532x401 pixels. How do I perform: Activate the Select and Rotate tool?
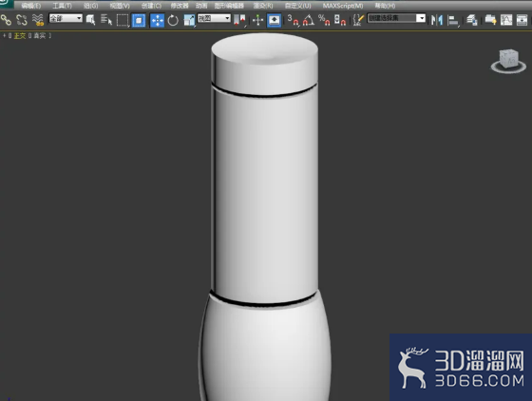(173, 20)
